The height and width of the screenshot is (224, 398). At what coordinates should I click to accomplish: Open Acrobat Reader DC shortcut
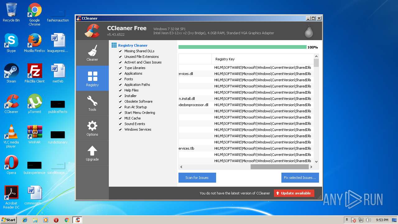11,197
